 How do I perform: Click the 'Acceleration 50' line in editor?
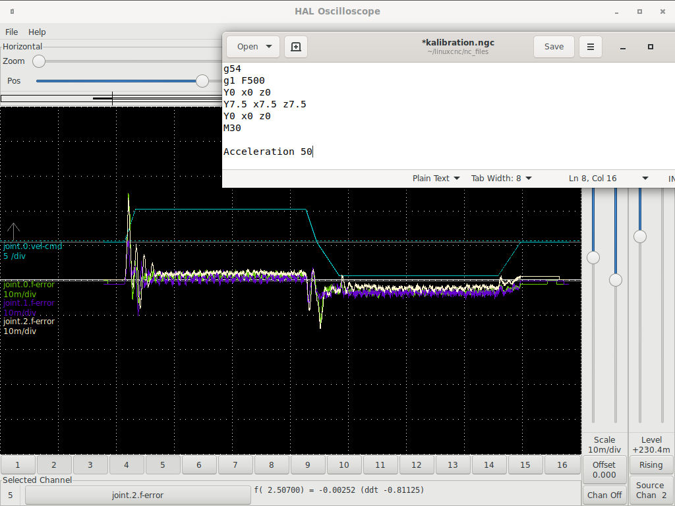268,152
